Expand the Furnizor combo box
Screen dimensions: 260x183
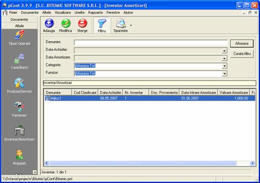(x=224, y=74)
